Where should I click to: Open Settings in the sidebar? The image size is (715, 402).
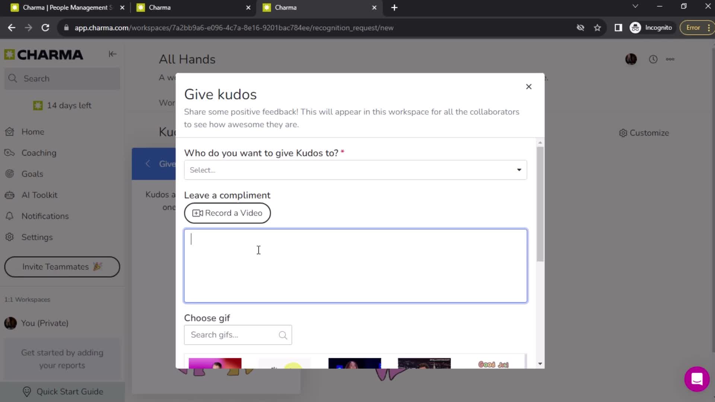tap(37, 237)
